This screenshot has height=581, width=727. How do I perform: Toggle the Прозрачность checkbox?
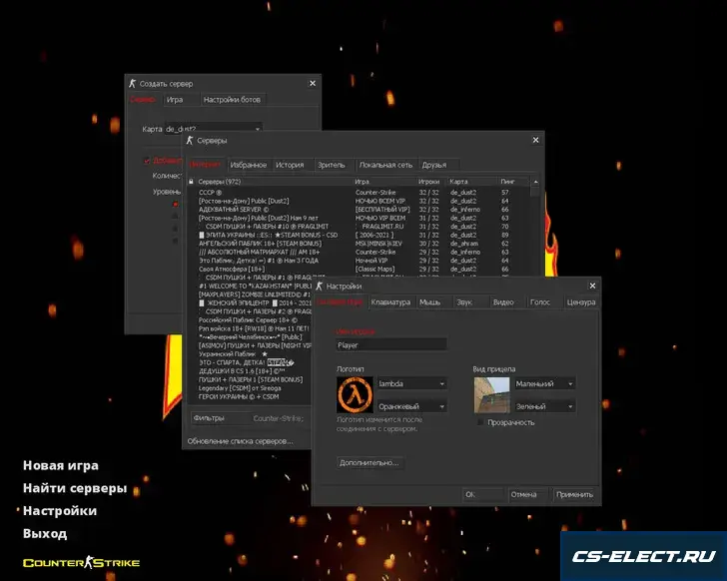pyautogui.click(x=480, y=422)
